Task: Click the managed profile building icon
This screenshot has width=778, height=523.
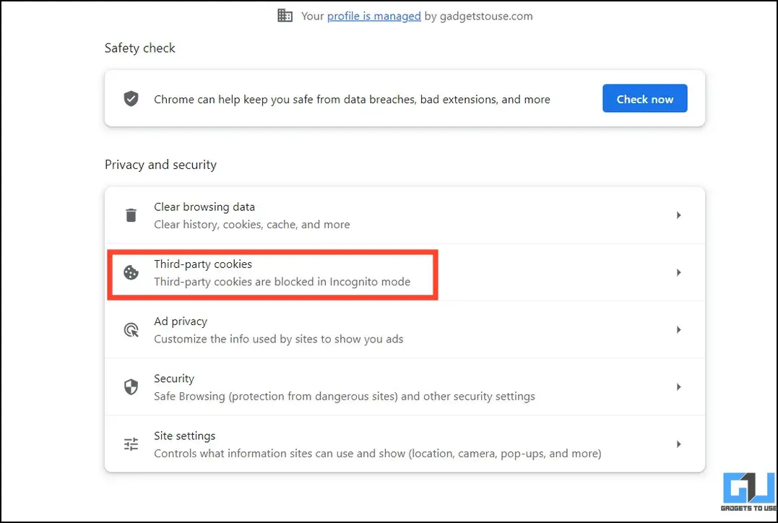Action: [285, 15]
